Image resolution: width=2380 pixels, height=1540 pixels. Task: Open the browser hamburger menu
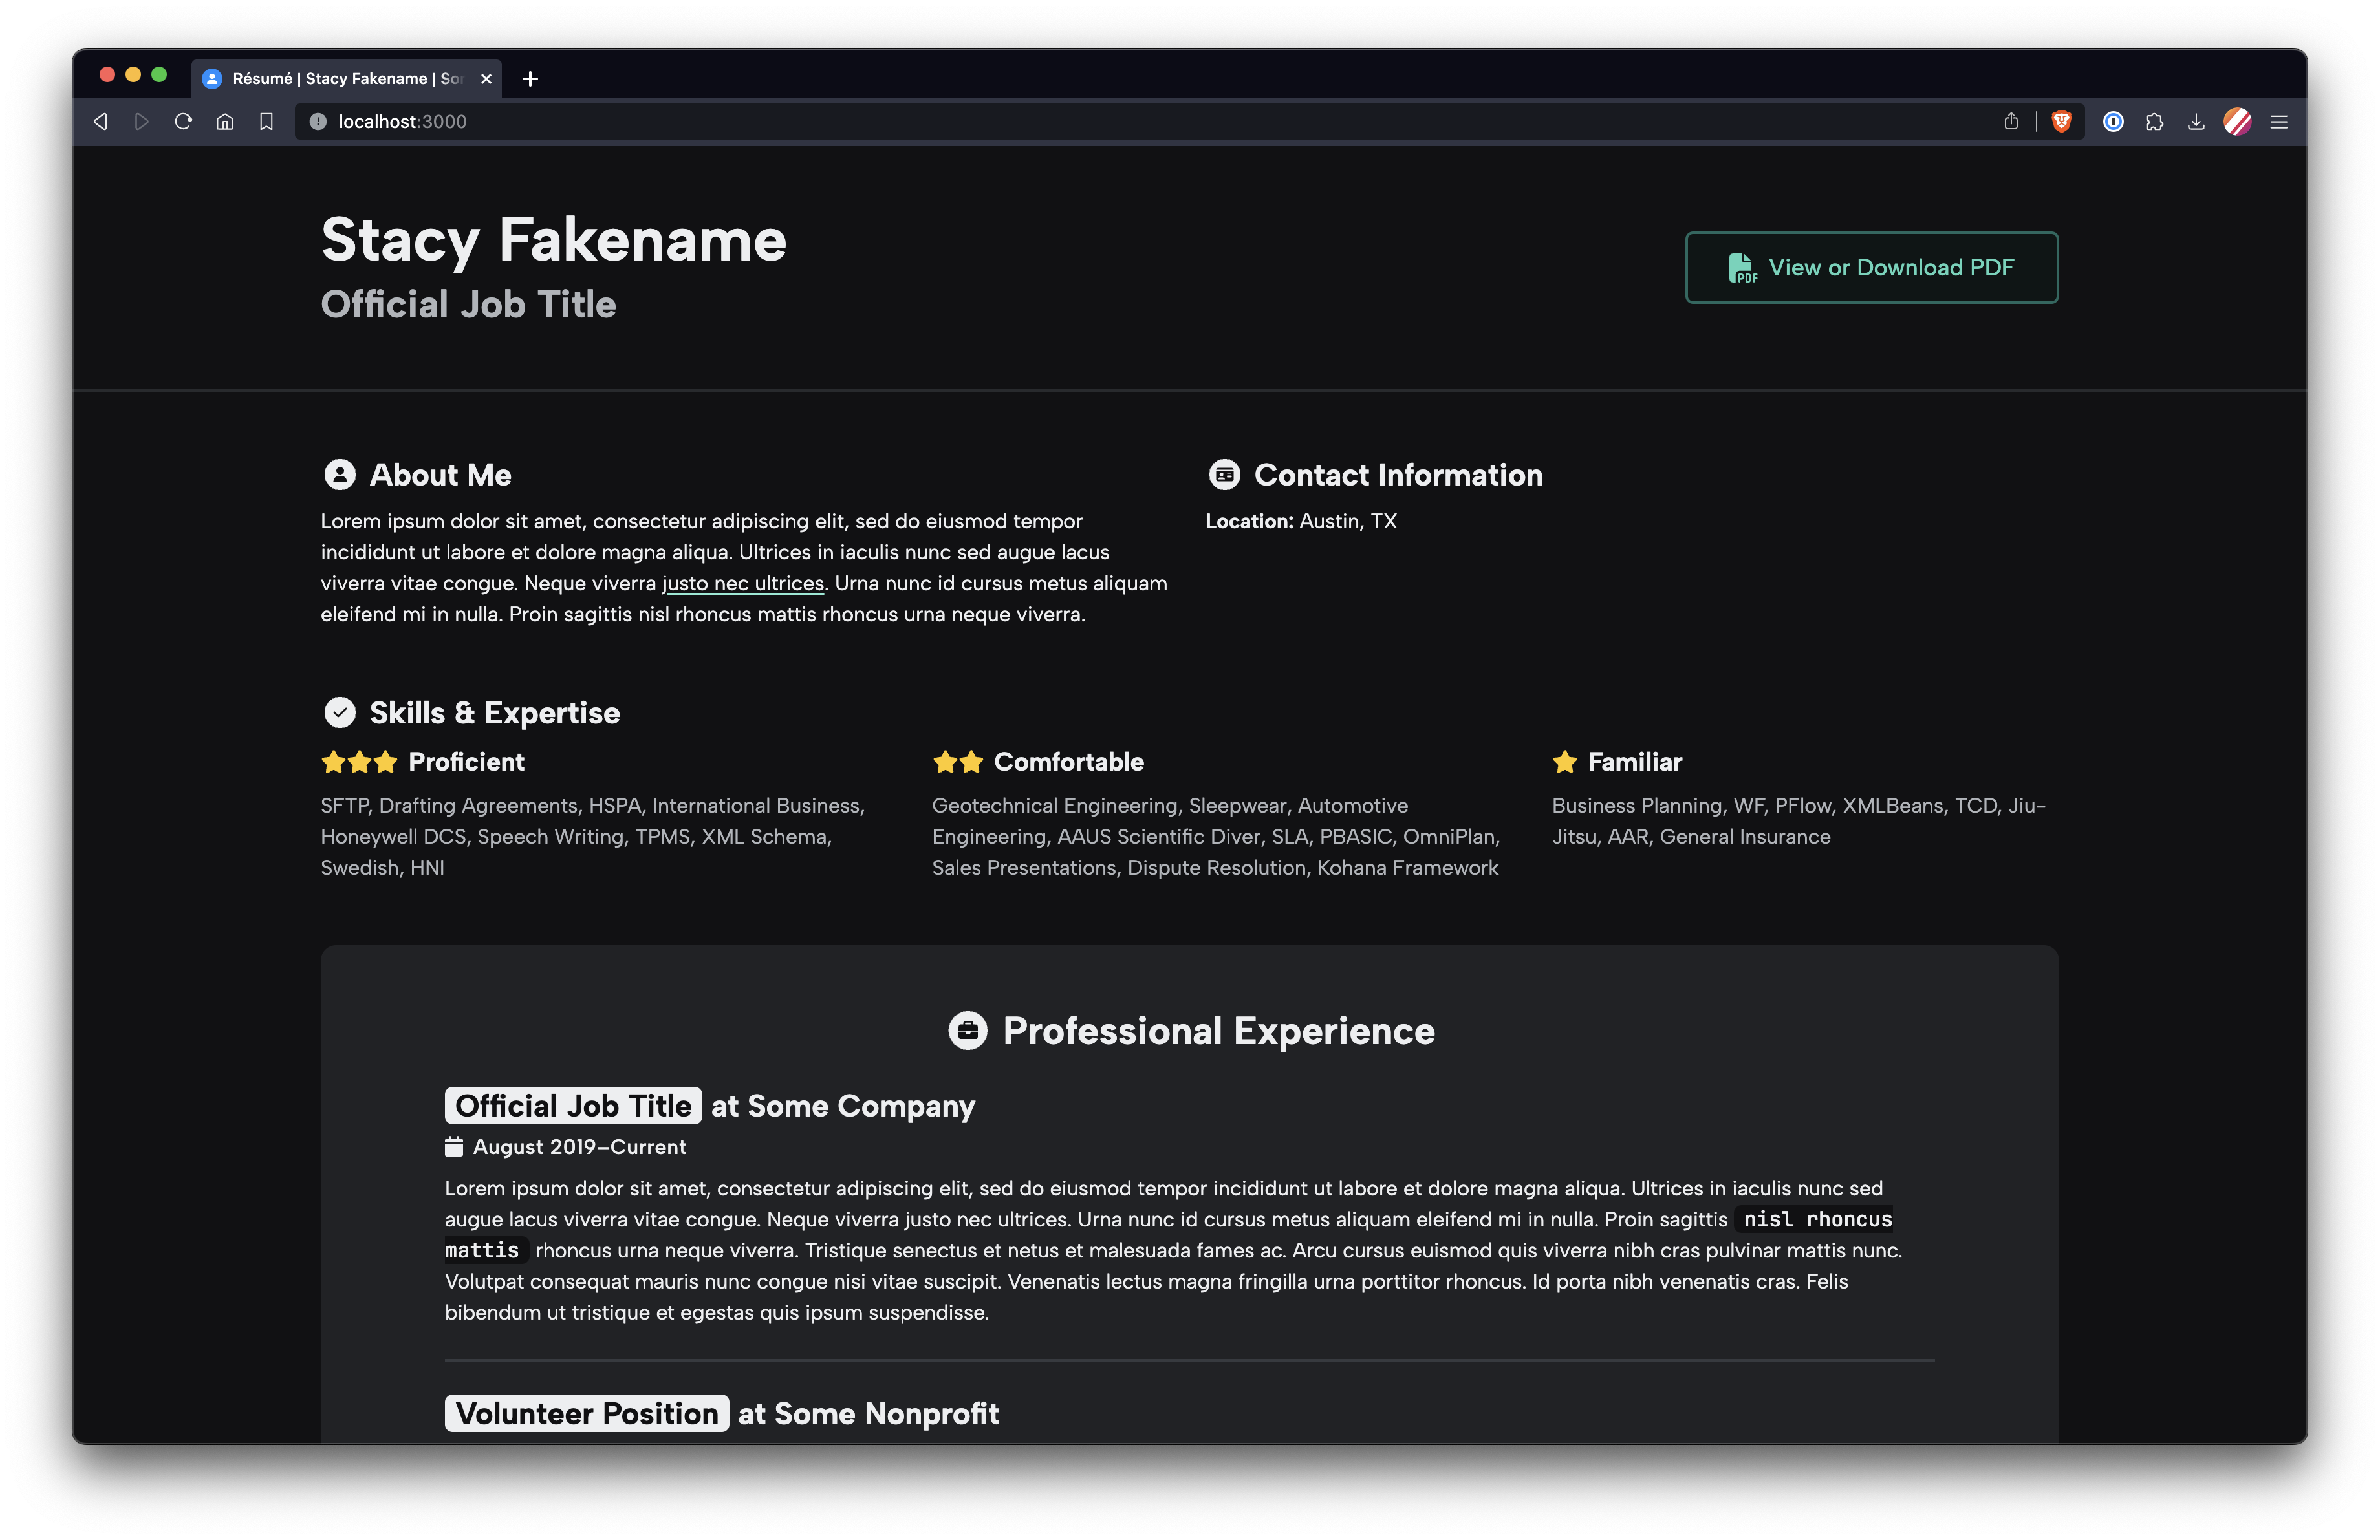coord(2279,122)
